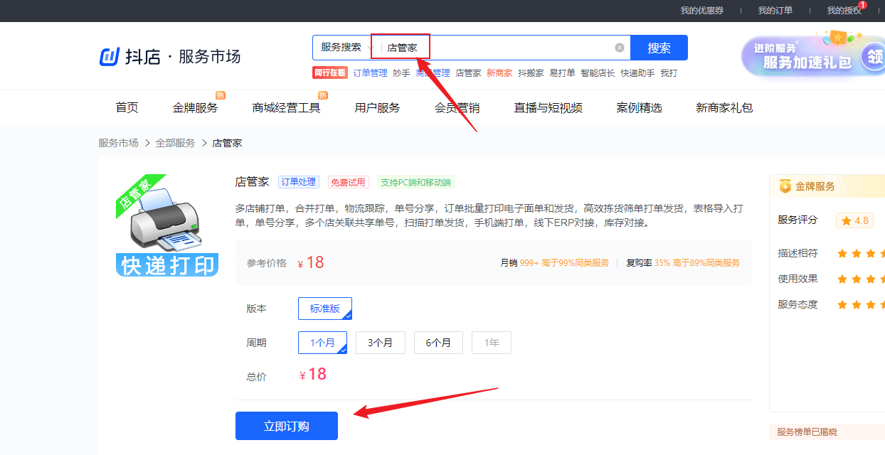Open the 服务搜索 search type dropdown

point(344,48)
